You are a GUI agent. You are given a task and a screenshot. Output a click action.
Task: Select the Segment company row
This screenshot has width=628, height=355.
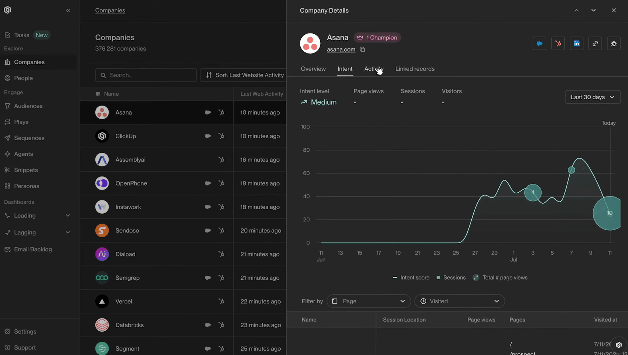[x=183, y=346]
